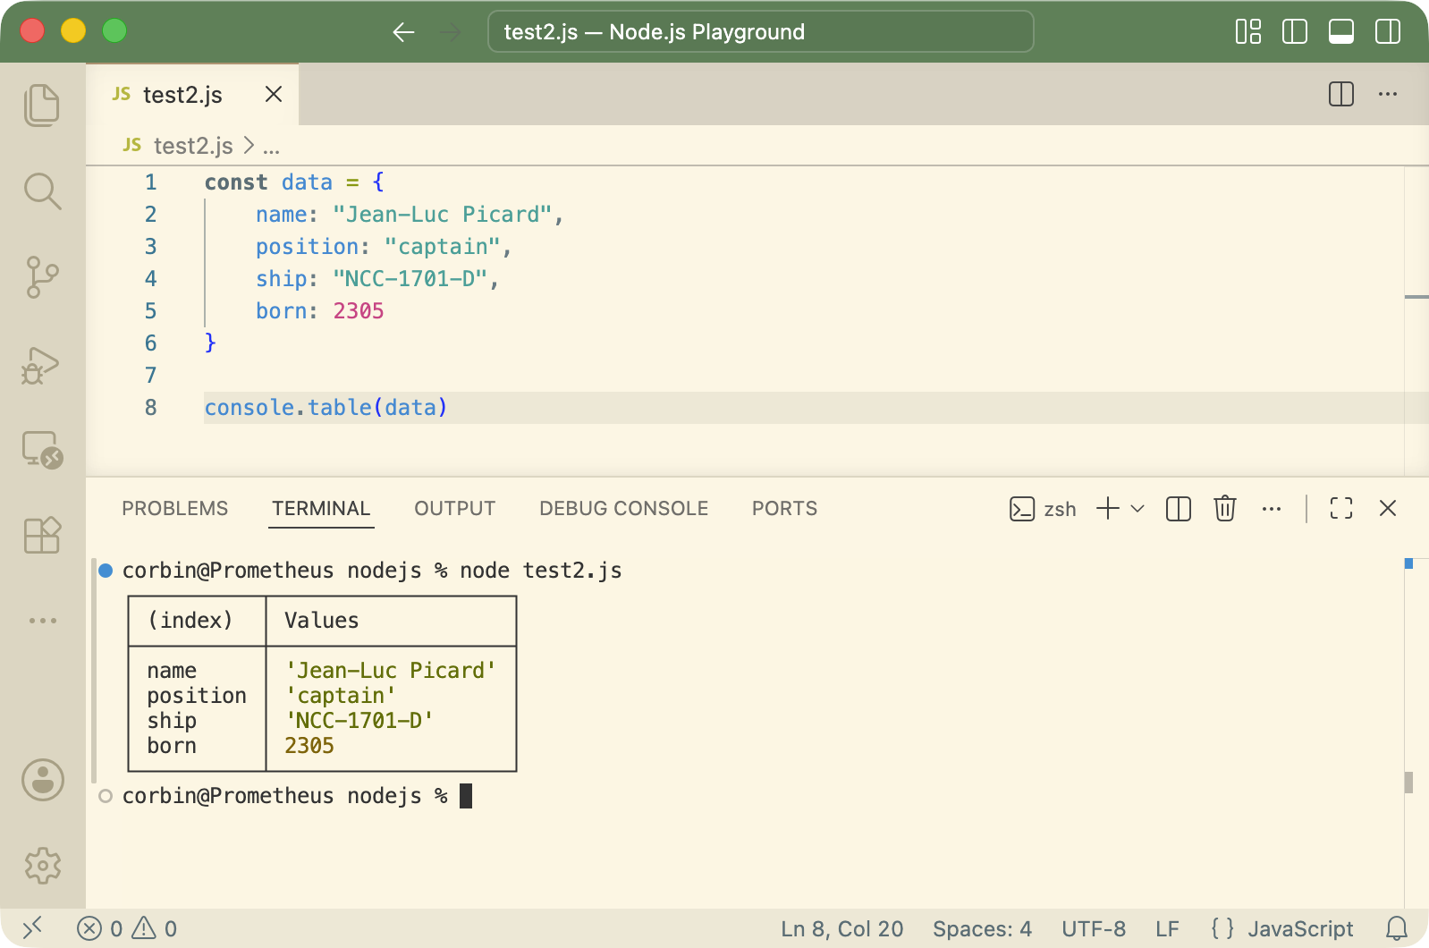The width and height of the screenshot is (1429, 948).
Task: Switch to the TERMINAL panel tab
Action: click(x=321, y=508)
